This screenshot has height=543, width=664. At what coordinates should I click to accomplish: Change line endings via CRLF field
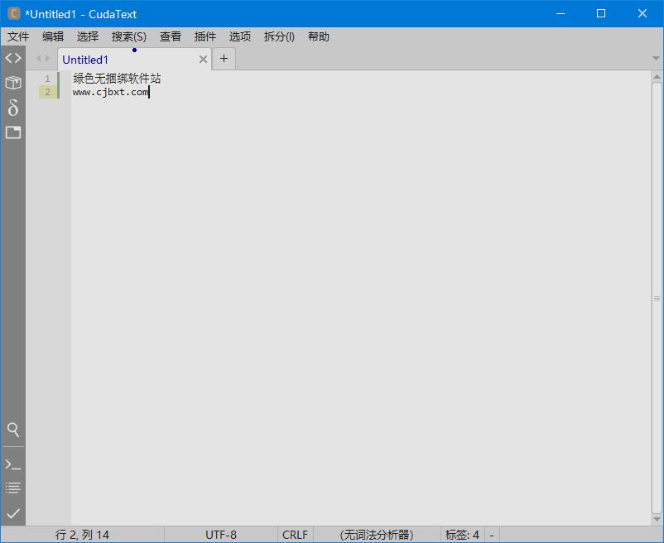(296, 535)
